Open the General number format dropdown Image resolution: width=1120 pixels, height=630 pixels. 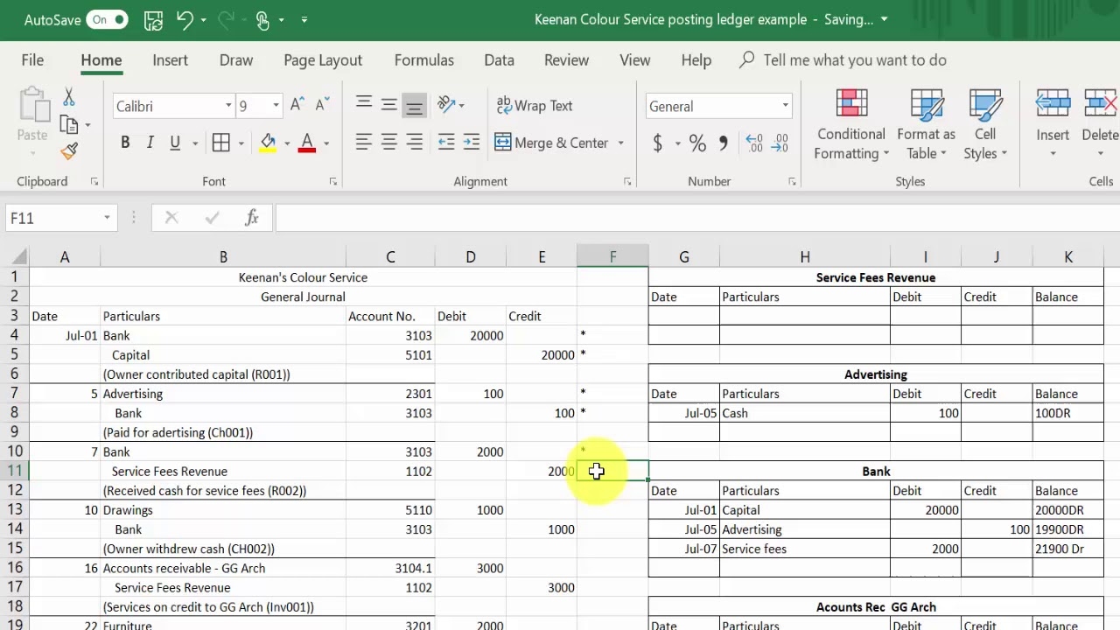coord(786,106)
